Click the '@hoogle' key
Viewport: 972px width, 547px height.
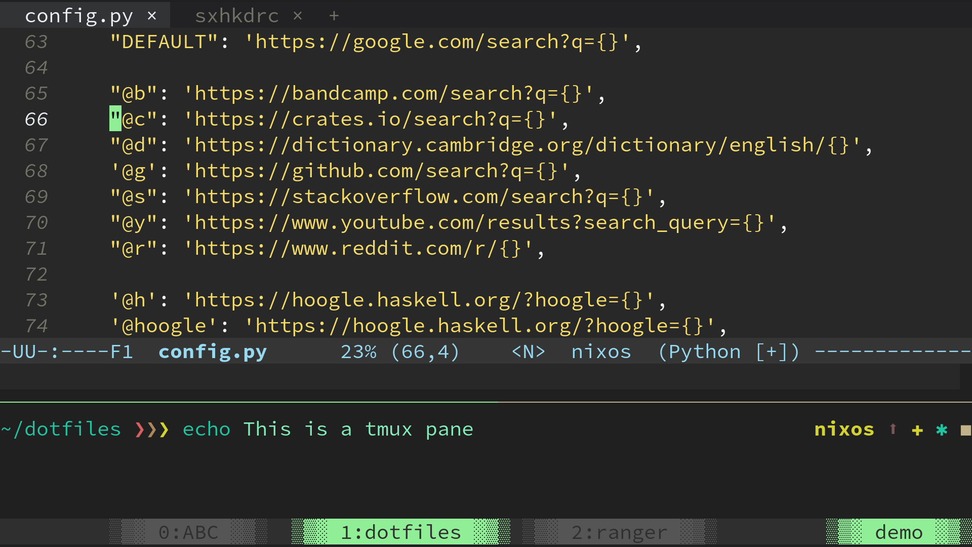[164, 326]
